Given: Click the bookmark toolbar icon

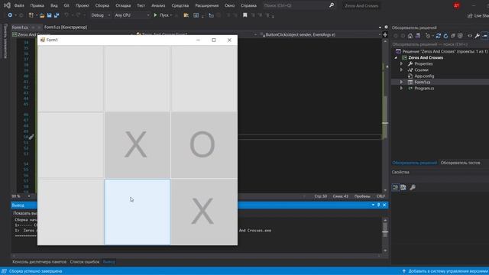Looking at the screenshot, I should click(244, 15).
